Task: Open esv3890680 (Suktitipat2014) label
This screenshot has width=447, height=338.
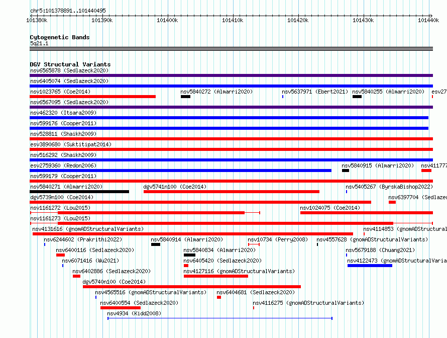Action: click(71, 144)
